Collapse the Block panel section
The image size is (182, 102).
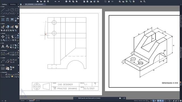pos(1,24)
